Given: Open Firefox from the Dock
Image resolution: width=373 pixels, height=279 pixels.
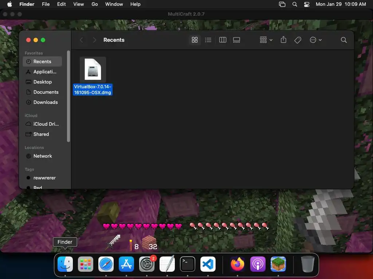Looking at the screenshot, I should click(x=237, y=264).
